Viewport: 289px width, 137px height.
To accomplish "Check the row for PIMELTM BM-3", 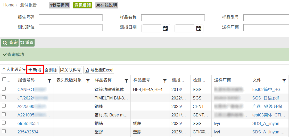I will [4, 97].
